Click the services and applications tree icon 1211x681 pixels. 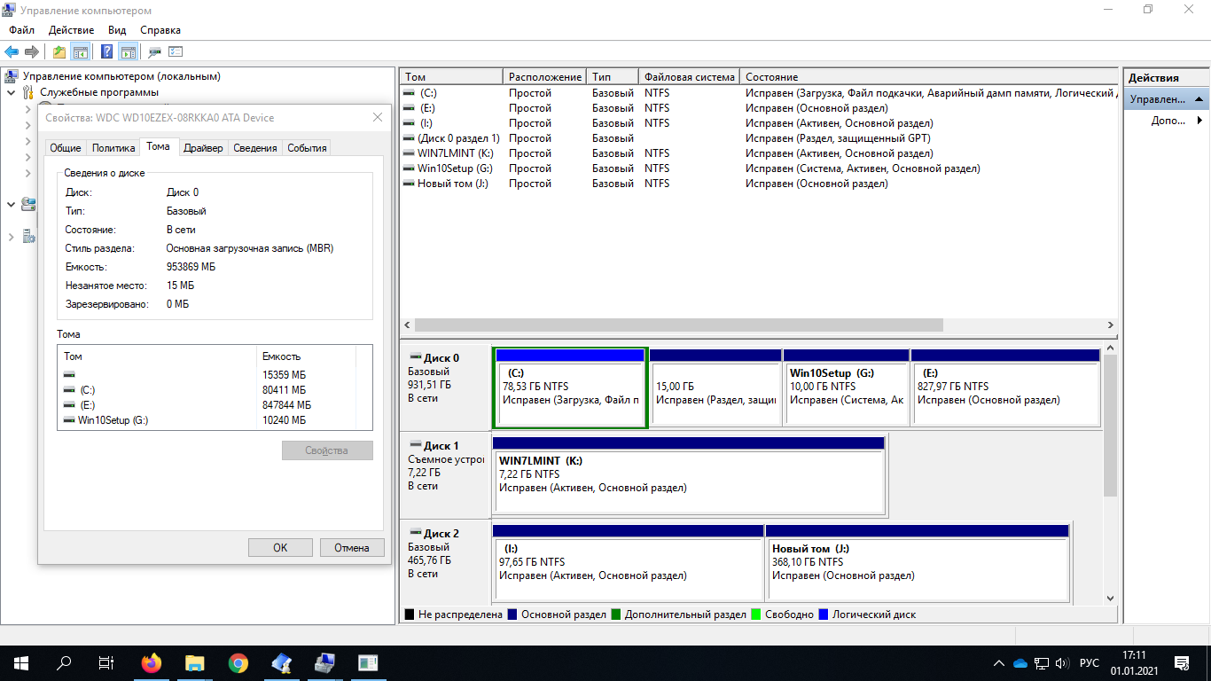(28, 237)
